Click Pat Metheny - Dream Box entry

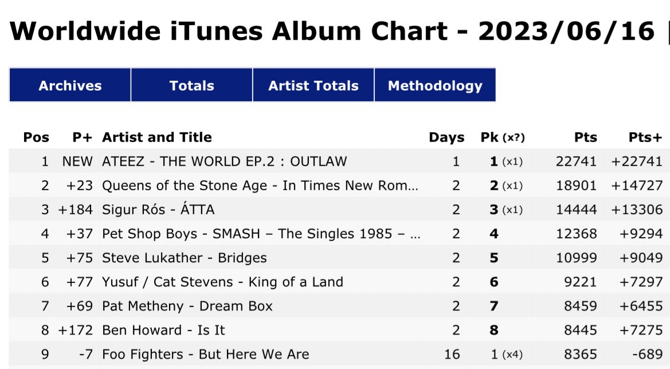tap(187, 306)
